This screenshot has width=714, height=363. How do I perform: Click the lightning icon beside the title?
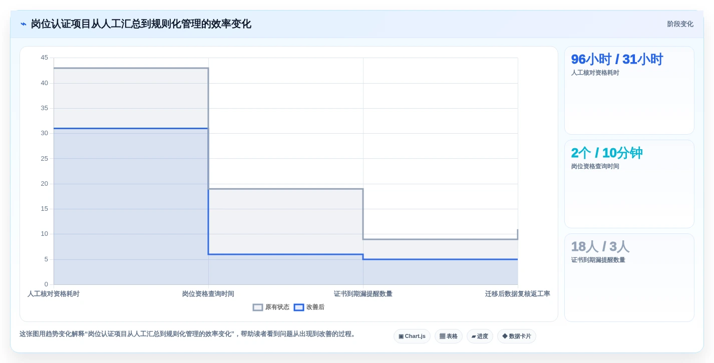pyautogui.click(x=24, y=24)
